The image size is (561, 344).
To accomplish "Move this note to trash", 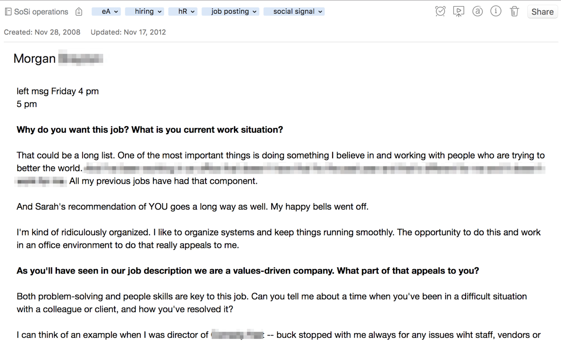I will coord(515,12).
